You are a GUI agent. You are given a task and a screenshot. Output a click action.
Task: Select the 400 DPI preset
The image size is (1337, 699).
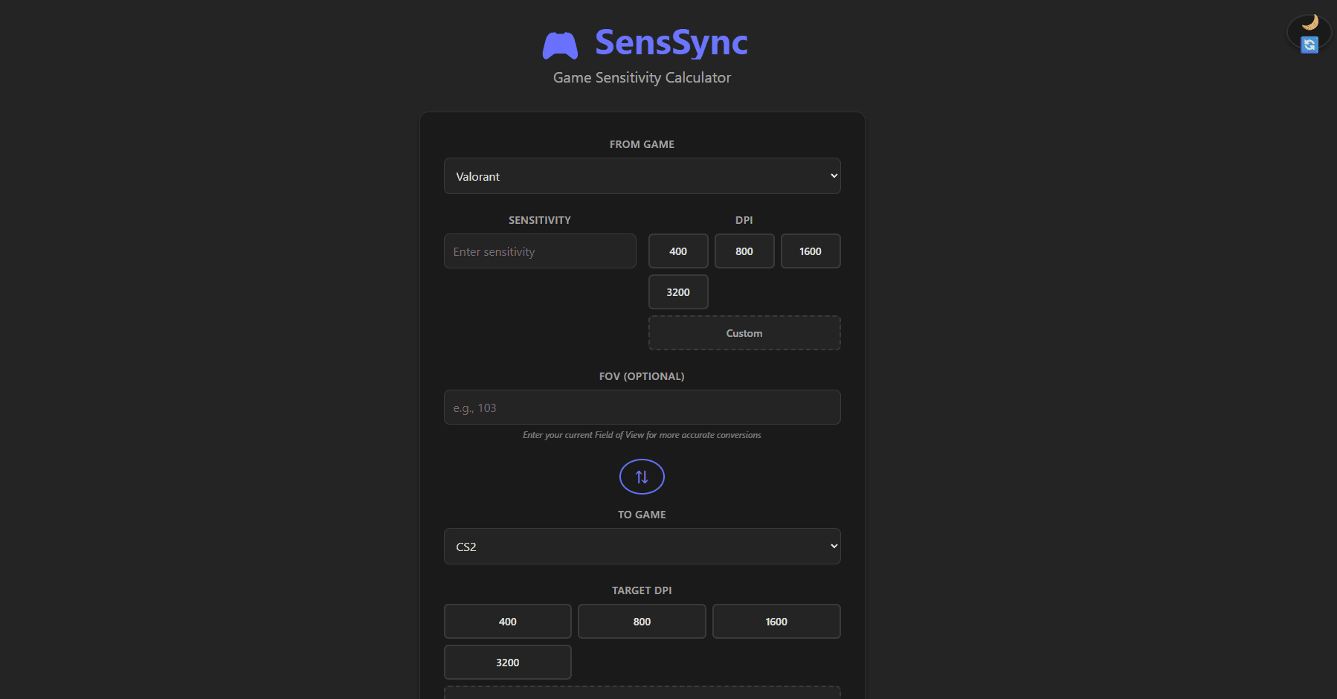[677, 251]
